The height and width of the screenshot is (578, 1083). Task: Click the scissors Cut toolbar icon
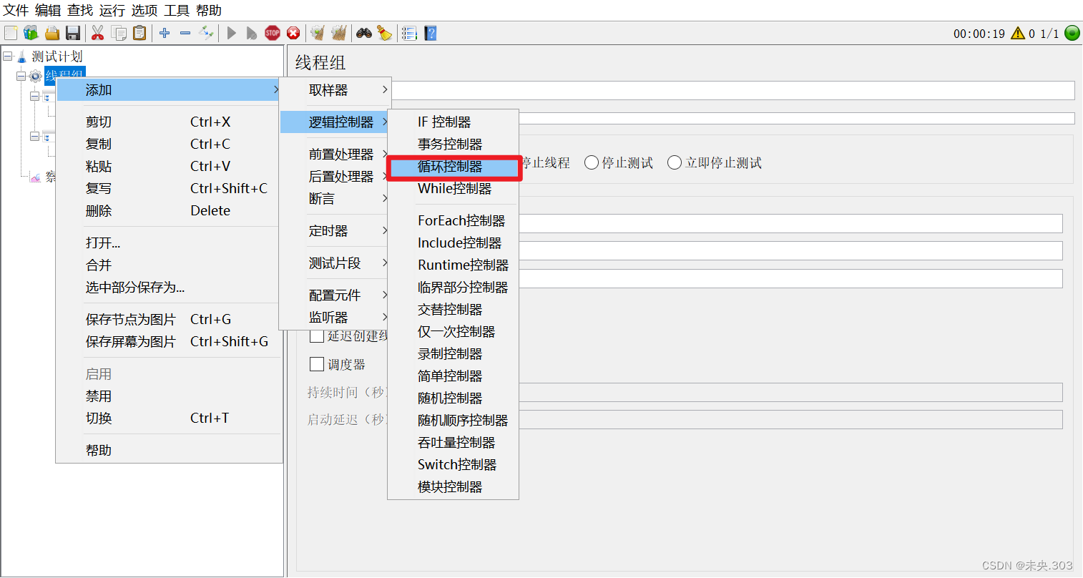click(98, 33)
